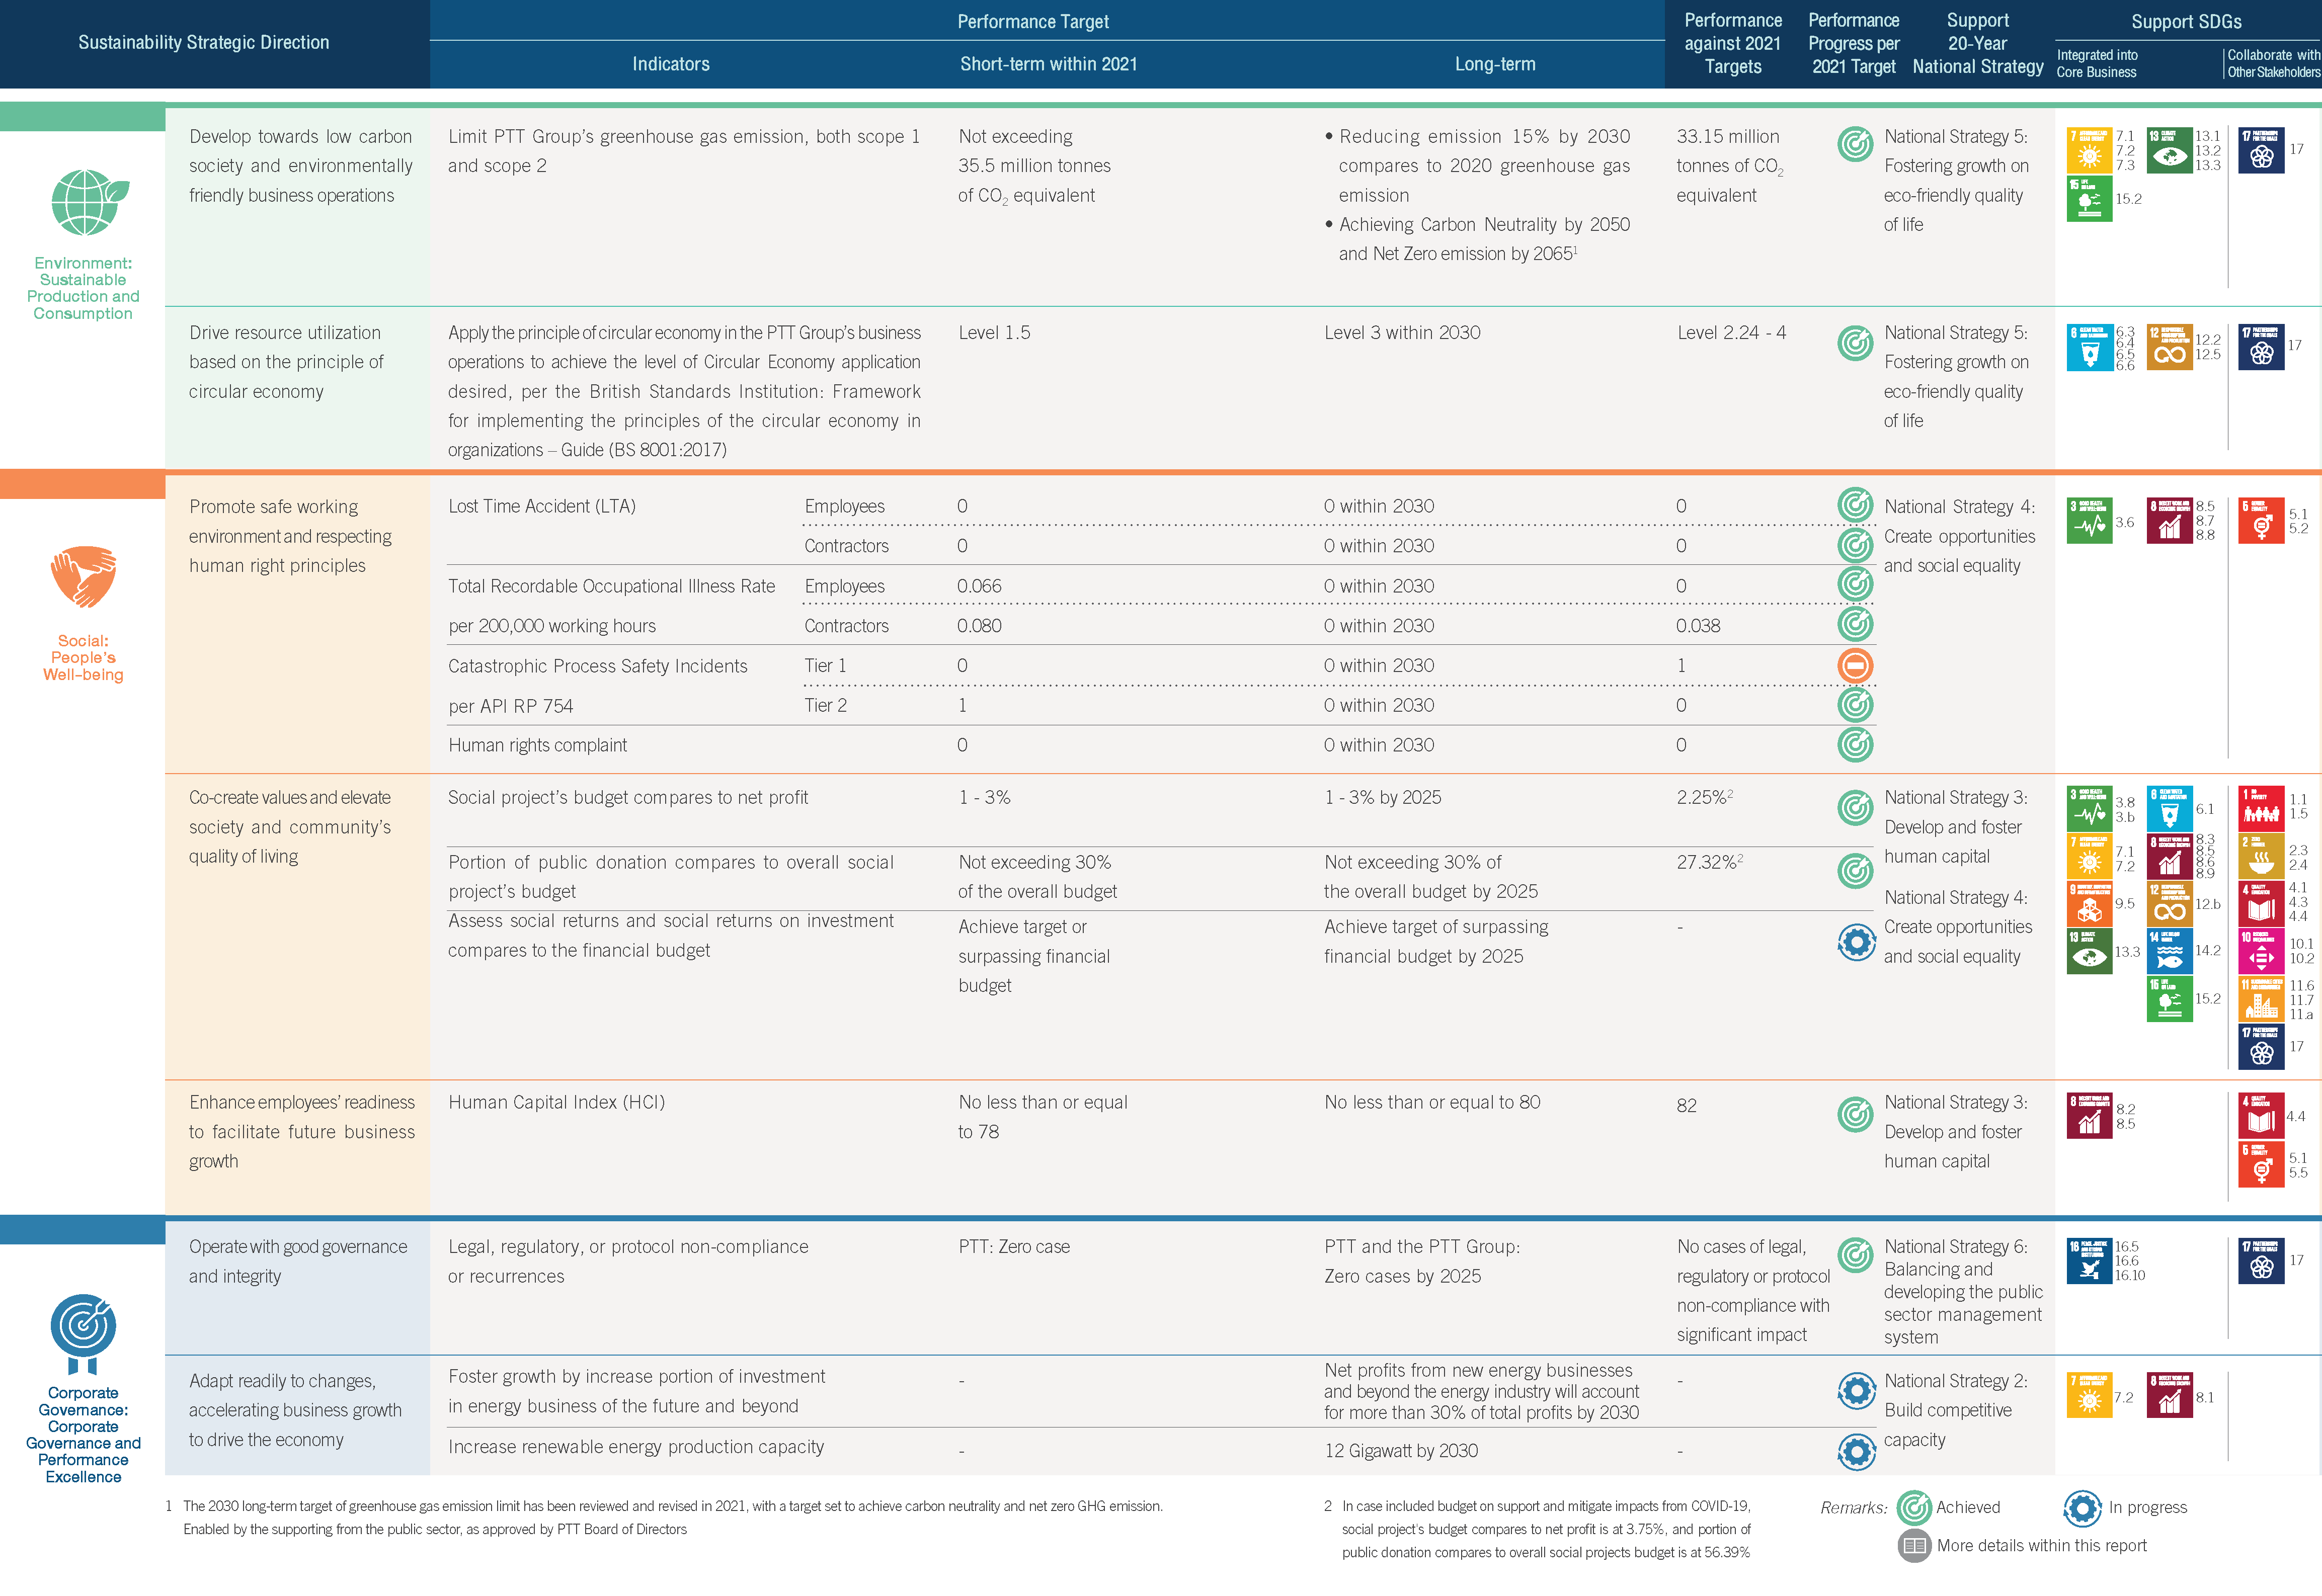Viewport: 2322px width, 1596px height.
Task: Click the achieved icon for Human Capital Index row
Action: coord(1855,1113)
